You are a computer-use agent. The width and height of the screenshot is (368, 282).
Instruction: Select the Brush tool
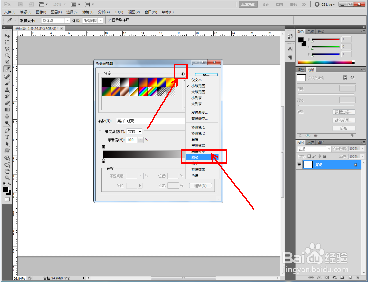pyautogui.click(x=7, y=83)
